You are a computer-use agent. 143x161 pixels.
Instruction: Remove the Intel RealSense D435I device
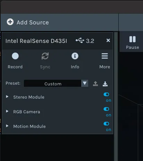pyautogui.click(x=108, y=40)
